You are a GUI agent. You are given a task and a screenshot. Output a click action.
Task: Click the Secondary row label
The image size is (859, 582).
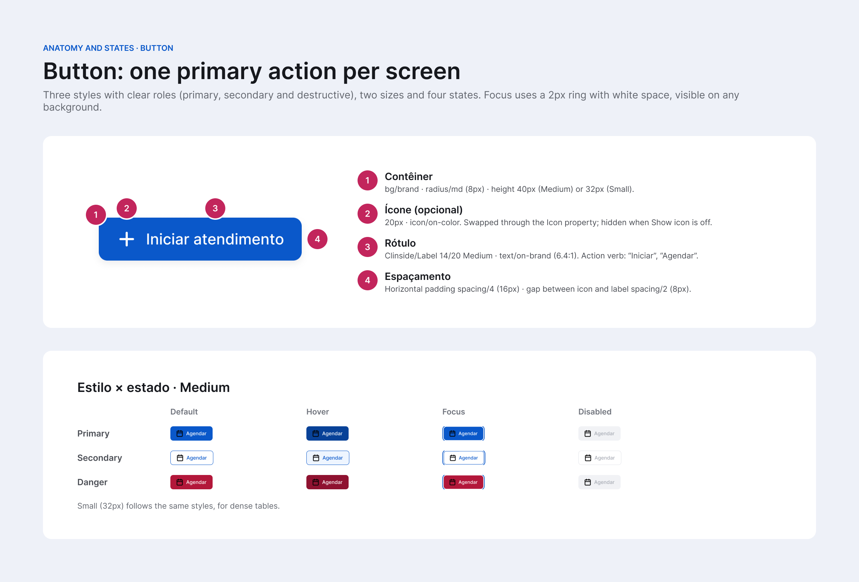[100, 458]
